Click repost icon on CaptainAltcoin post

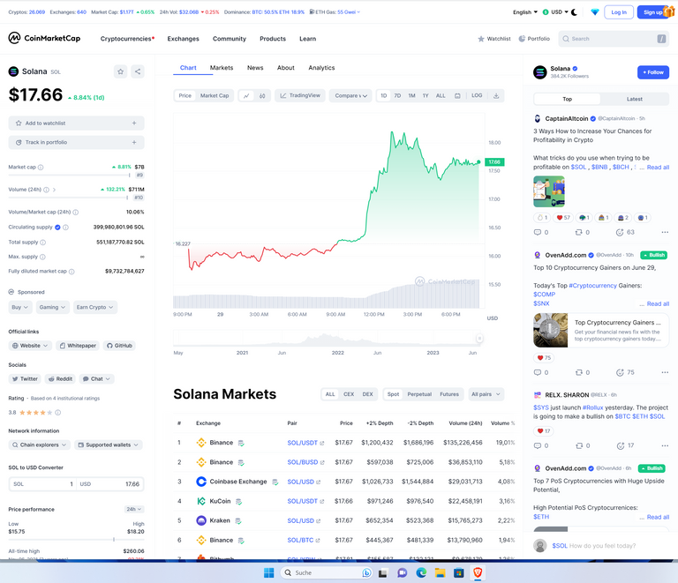(578, 232)
